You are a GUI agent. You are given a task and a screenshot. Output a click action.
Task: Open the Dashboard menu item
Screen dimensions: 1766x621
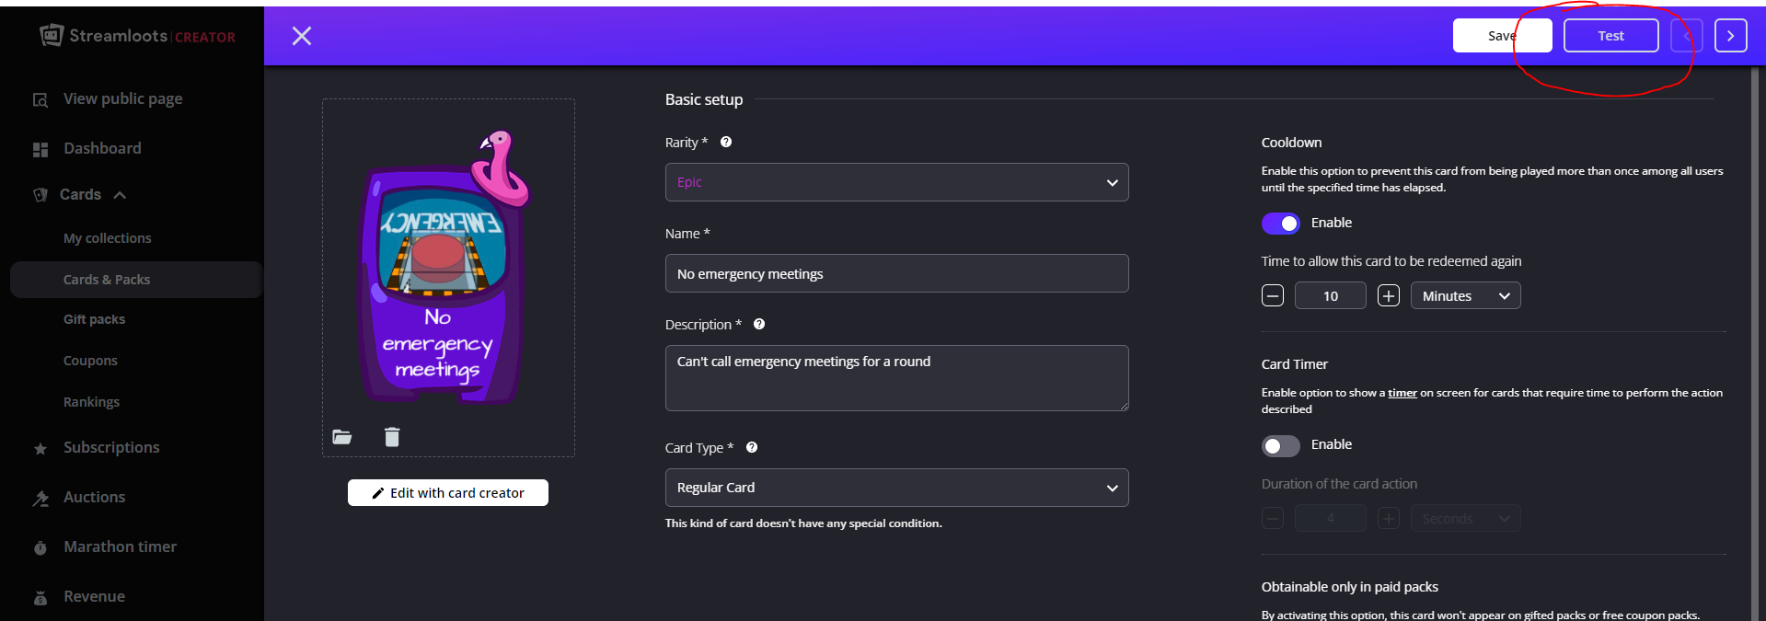point(102,148)
